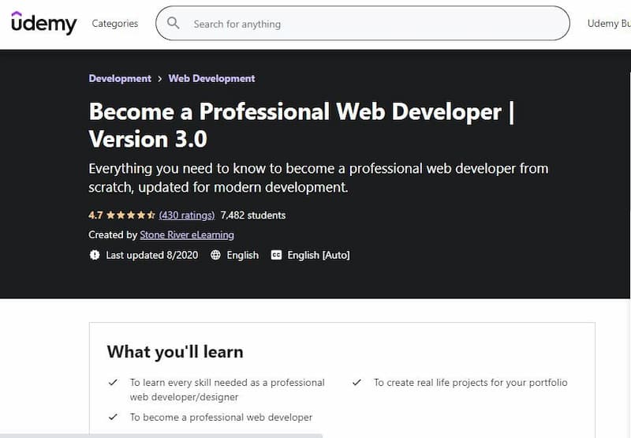Click checkmark beside 'To create real life projects'
The width and height of the screenshot is (631, 438).
point(357,383)
